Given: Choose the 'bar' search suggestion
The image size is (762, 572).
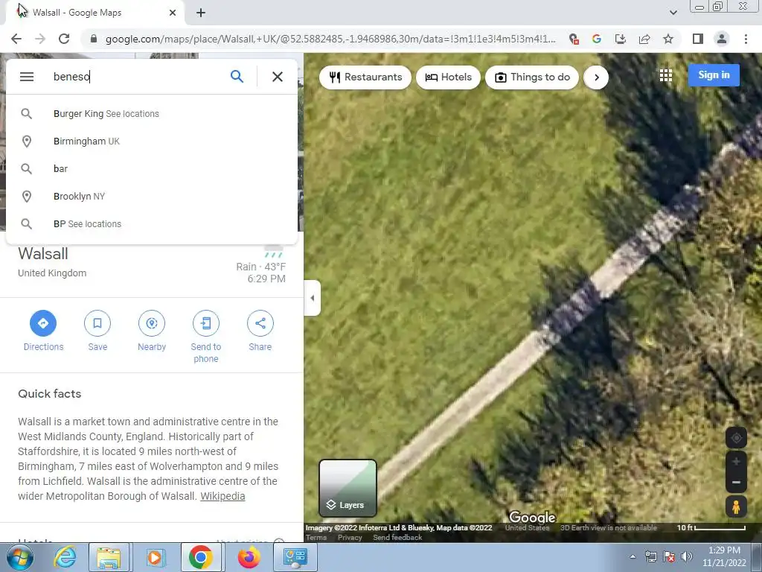Looking at the screenshot, I should click(152, 169).
